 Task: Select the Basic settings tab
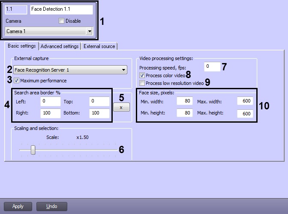22,46
